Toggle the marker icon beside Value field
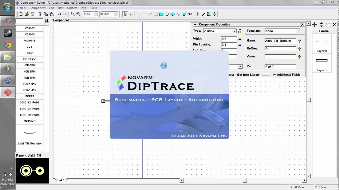Screen dimensions: 339x190 click(300, 57)
